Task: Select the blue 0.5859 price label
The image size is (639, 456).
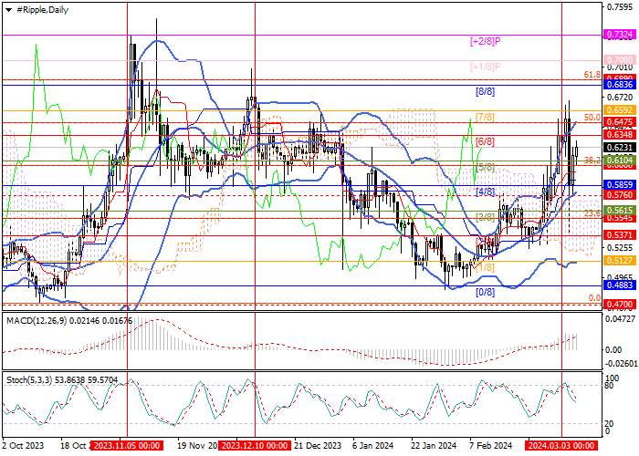Action: click(x=620, y=185)
